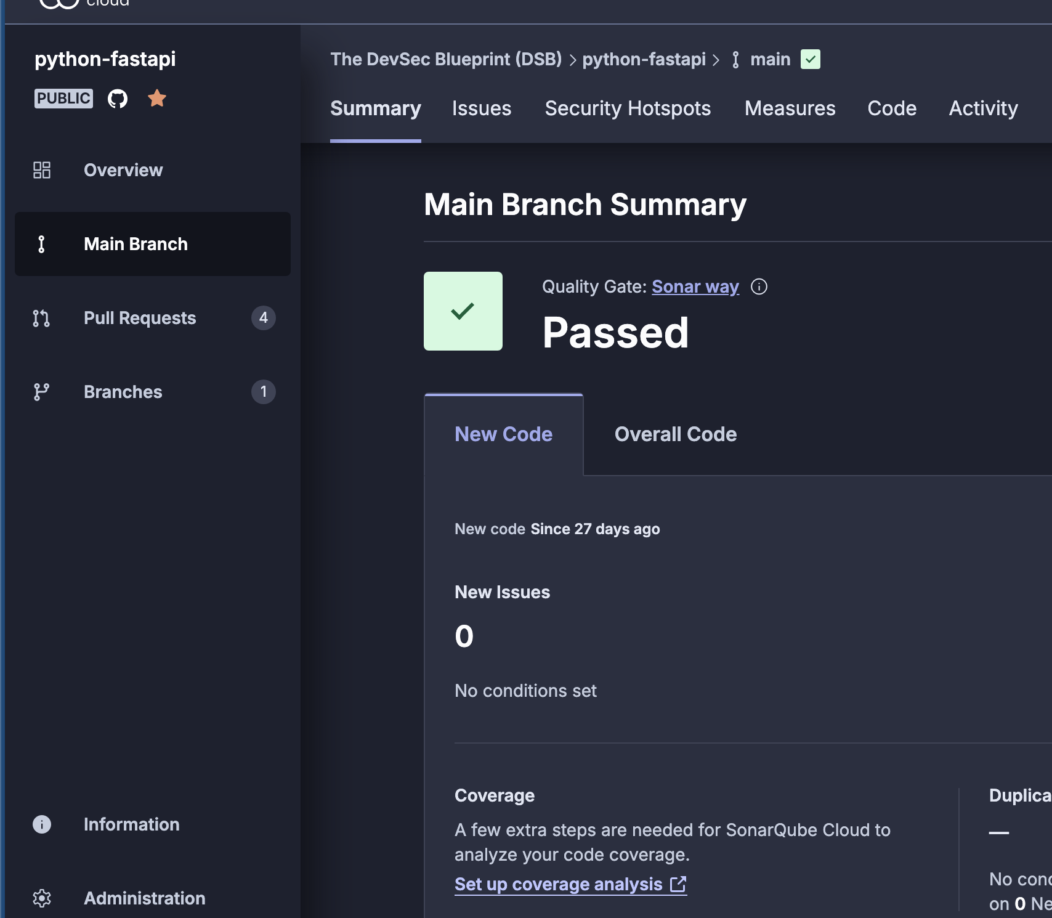Click the Information circle icon
The height and width of the screenshot is (918, 1052).
tap(42, 824)
